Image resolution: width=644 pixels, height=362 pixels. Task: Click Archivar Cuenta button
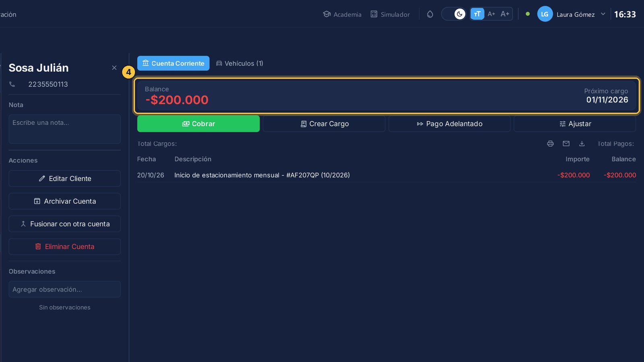coord(64,201)
